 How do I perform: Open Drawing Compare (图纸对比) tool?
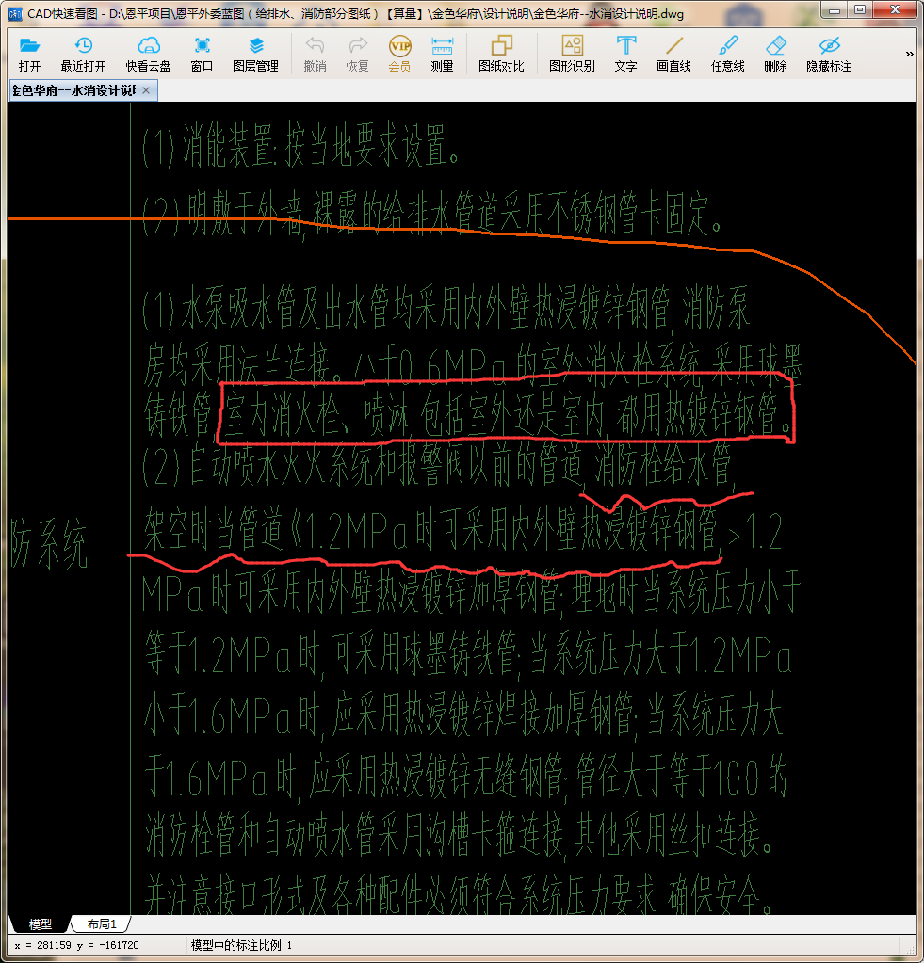[x=501, y=54]
